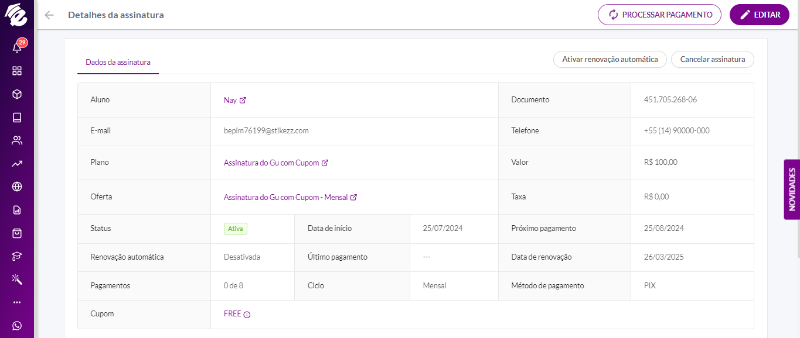The width and height of the screenshot is (800, 338).
Task: Open the report document icon
Action: (17, 210)
